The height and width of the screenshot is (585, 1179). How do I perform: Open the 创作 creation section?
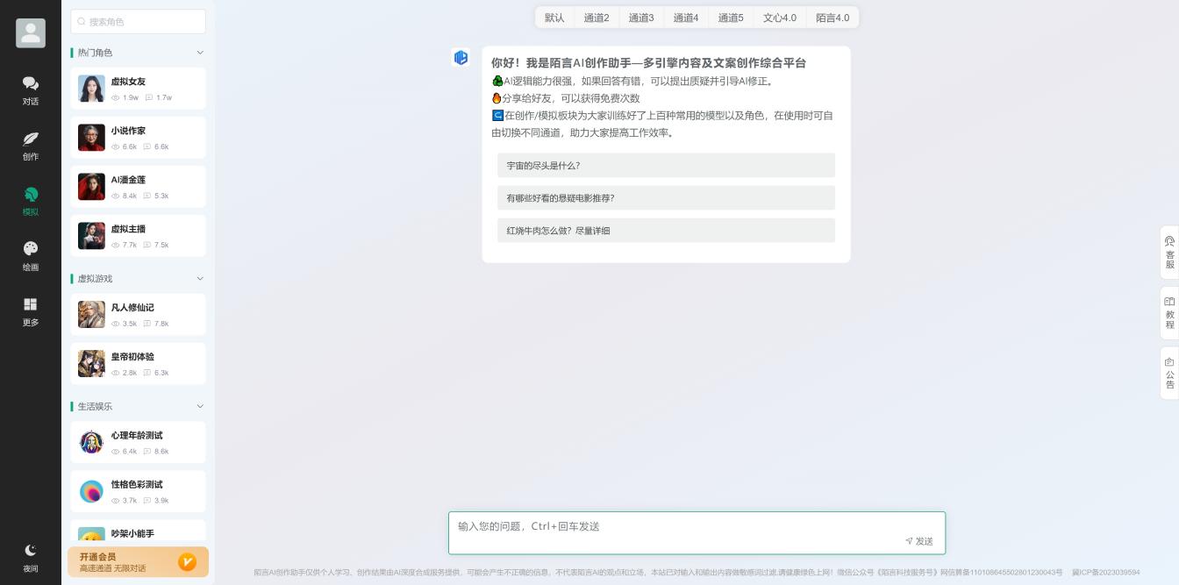(x=30, y=146)
